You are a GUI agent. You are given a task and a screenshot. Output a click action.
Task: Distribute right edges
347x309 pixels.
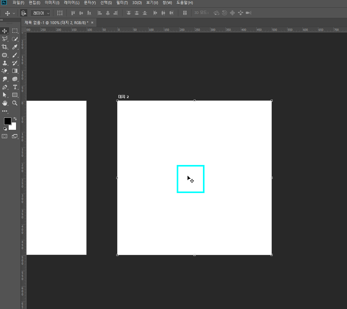tap(171, 13)
